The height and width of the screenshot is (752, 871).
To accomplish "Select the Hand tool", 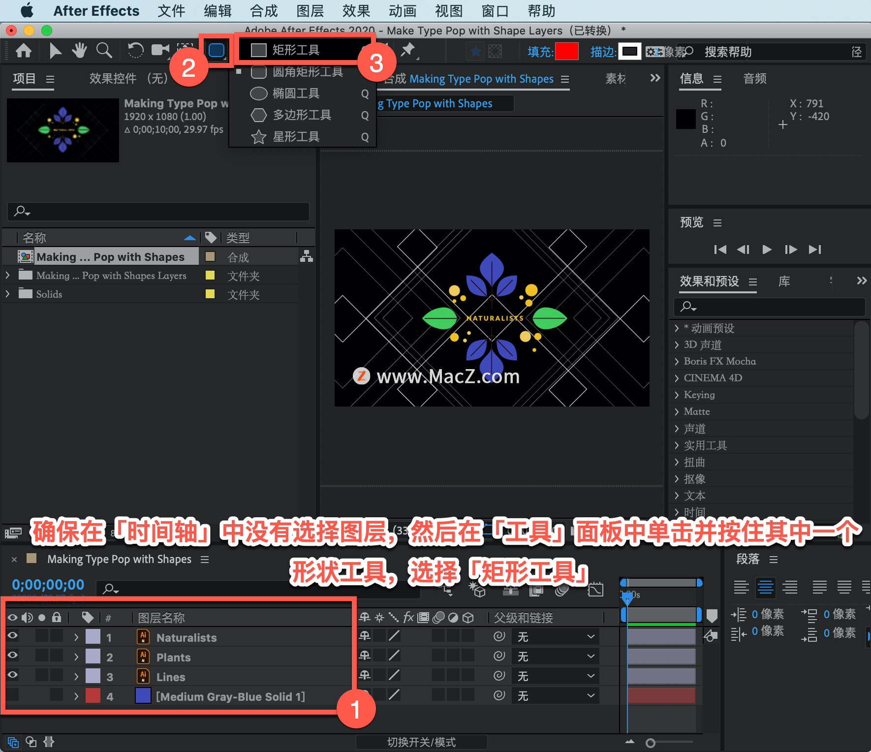I will [x=79, y=51].
